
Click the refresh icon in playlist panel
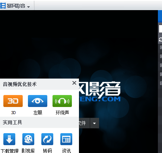point(161,40)
